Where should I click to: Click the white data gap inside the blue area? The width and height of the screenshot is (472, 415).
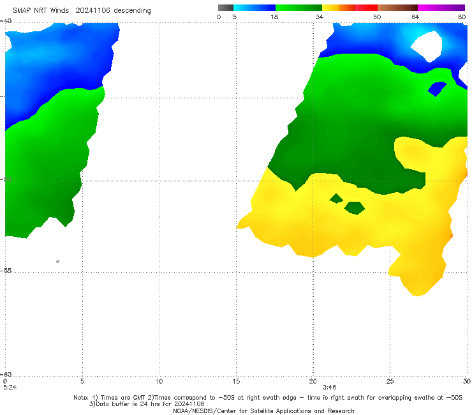click(428, 46)
